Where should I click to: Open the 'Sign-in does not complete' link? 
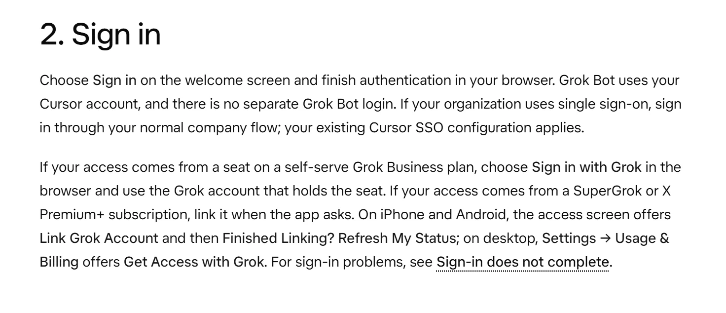pyautogui.click(x=523, y=262)
